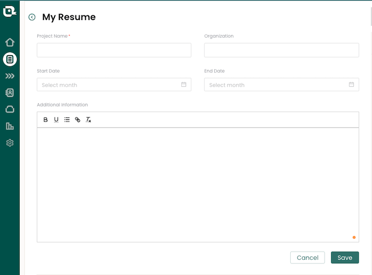Image resolution: width=372 pixels, height=275 pixels.
Task: Click the orange dot in editor corner
Action: click(x=354, y=237)
